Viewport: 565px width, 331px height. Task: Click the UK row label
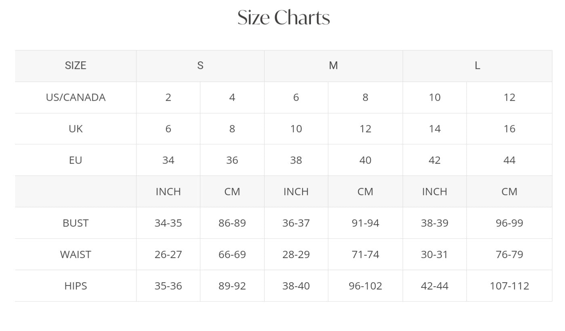pos(76,129)
